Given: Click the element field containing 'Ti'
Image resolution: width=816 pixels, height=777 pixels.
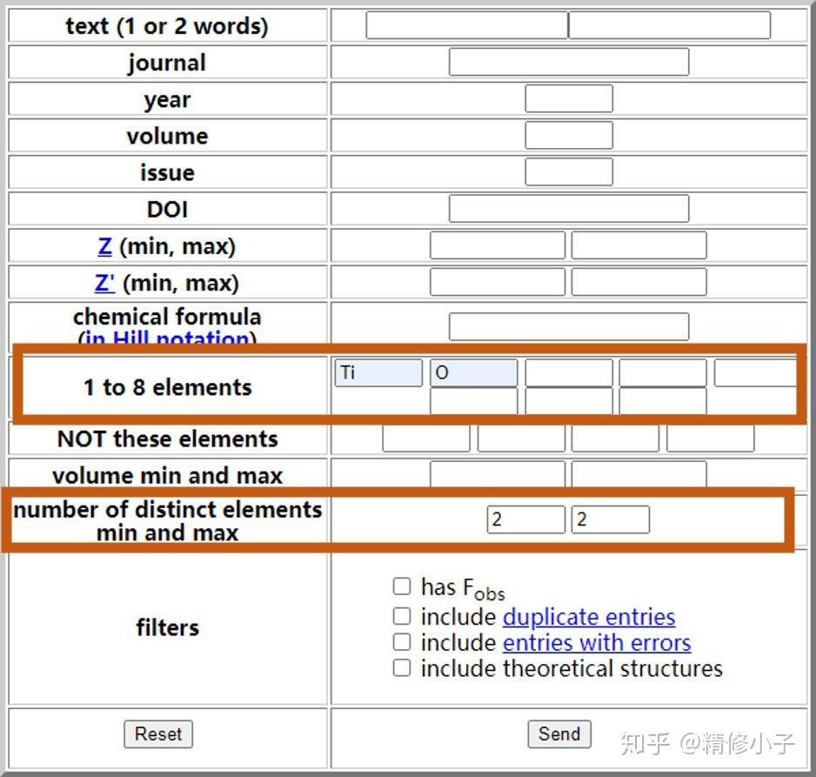Looking at the screenshot, I should click(x=378, y=373).
